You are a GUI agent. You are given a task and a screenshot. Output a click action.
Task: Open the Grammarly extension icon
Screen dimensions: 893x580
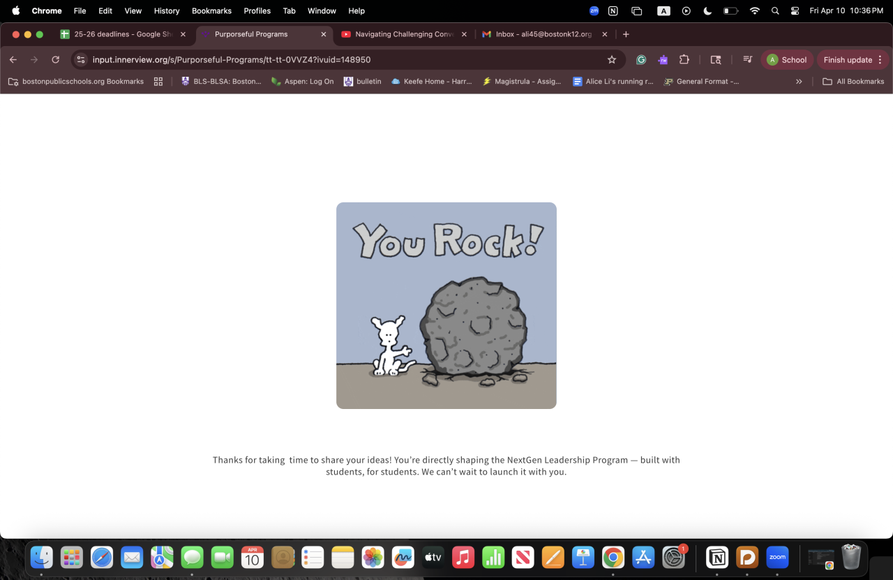point(641,60)
